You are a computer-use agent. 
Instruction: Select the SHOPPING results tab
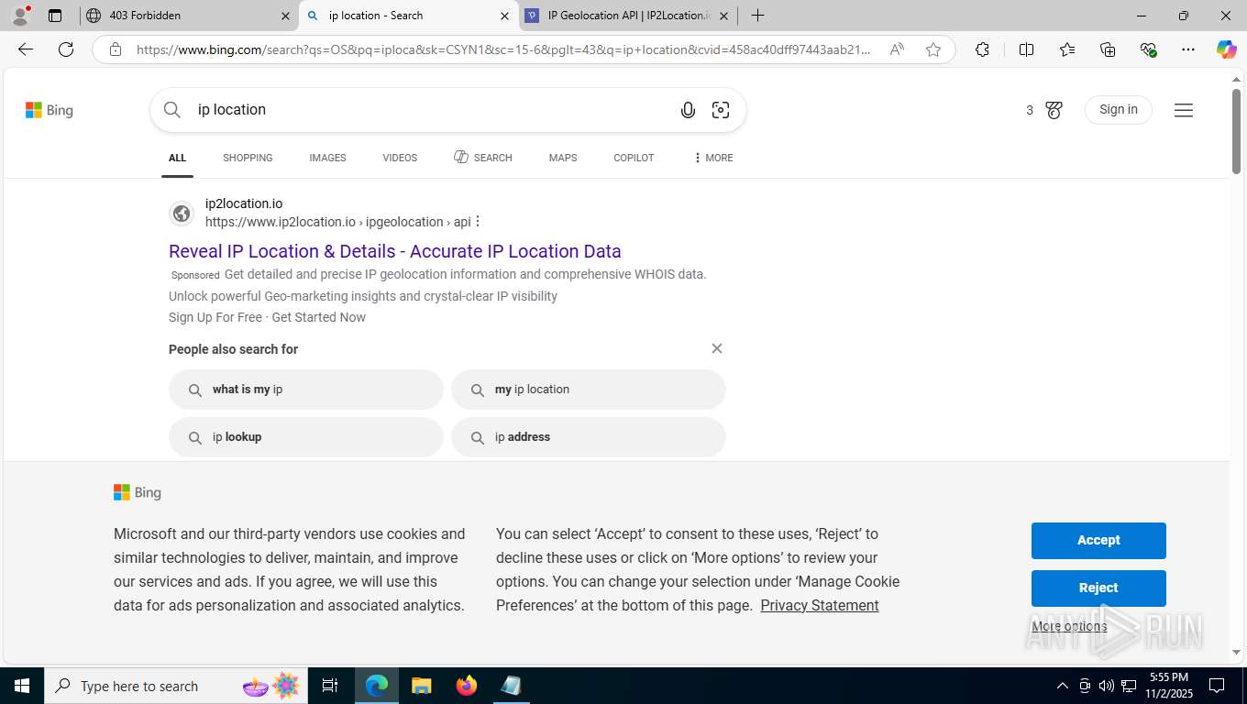point(248,158)
